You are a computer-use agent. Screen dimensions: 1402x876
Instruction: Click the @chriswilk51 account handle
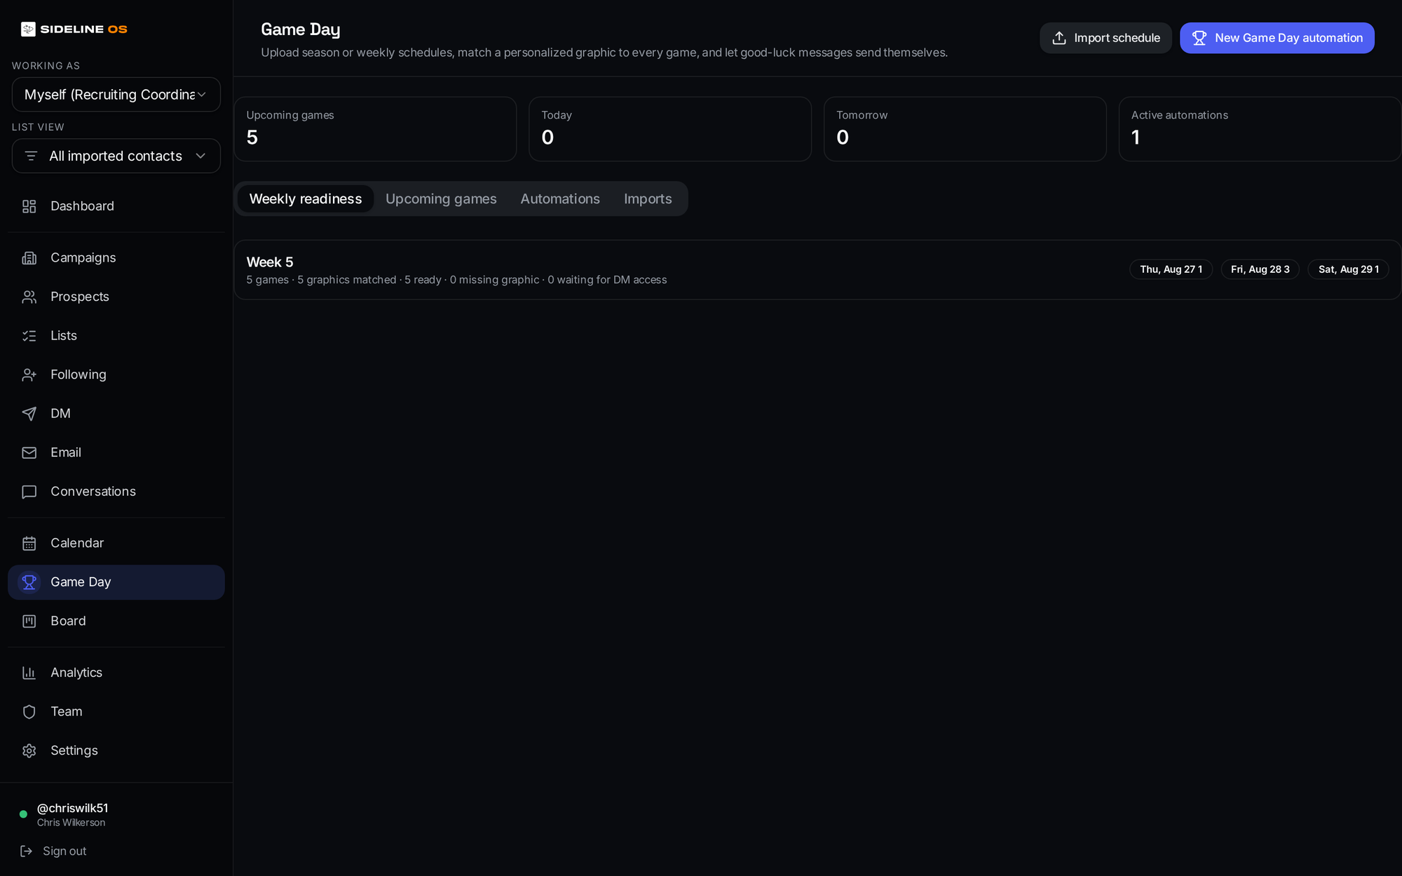(x=72, y=808)
